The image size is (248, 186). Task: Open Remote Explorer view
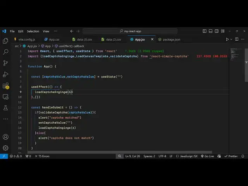(x=5, y=97)
